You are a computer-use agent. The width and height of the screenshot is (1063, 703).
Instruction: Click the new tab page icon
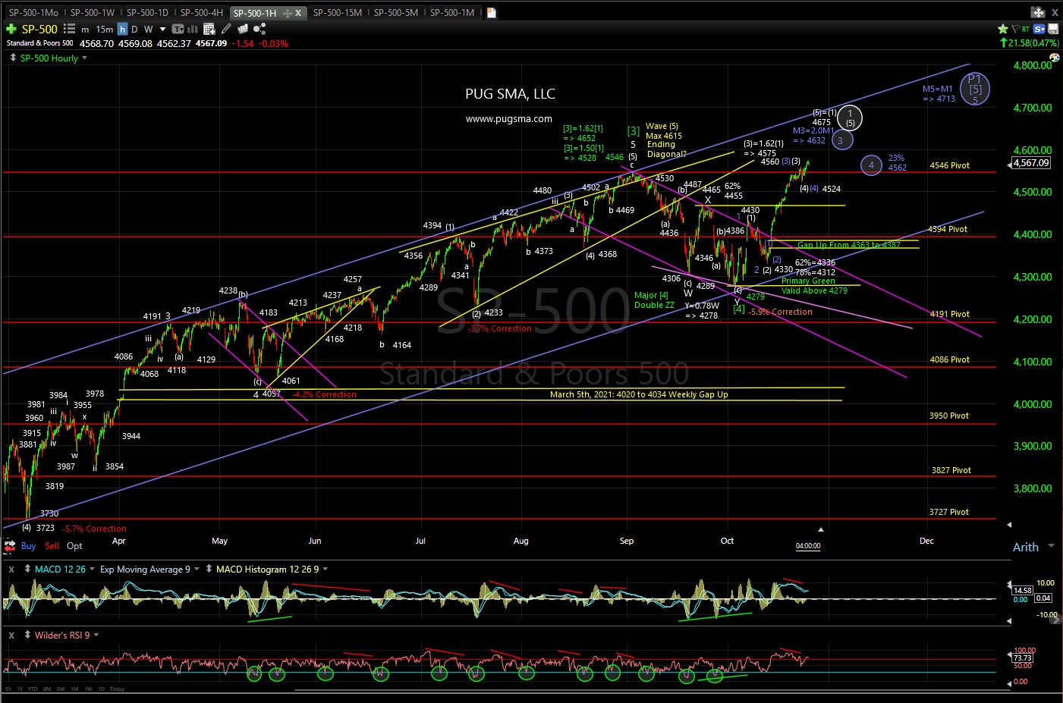click(x=492, y=13)
